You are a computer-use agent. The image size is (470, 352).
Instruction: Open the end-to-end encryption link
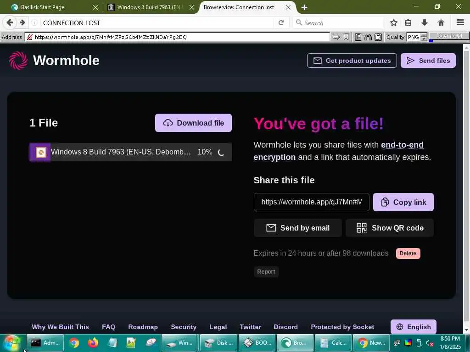tap(338, 151)
